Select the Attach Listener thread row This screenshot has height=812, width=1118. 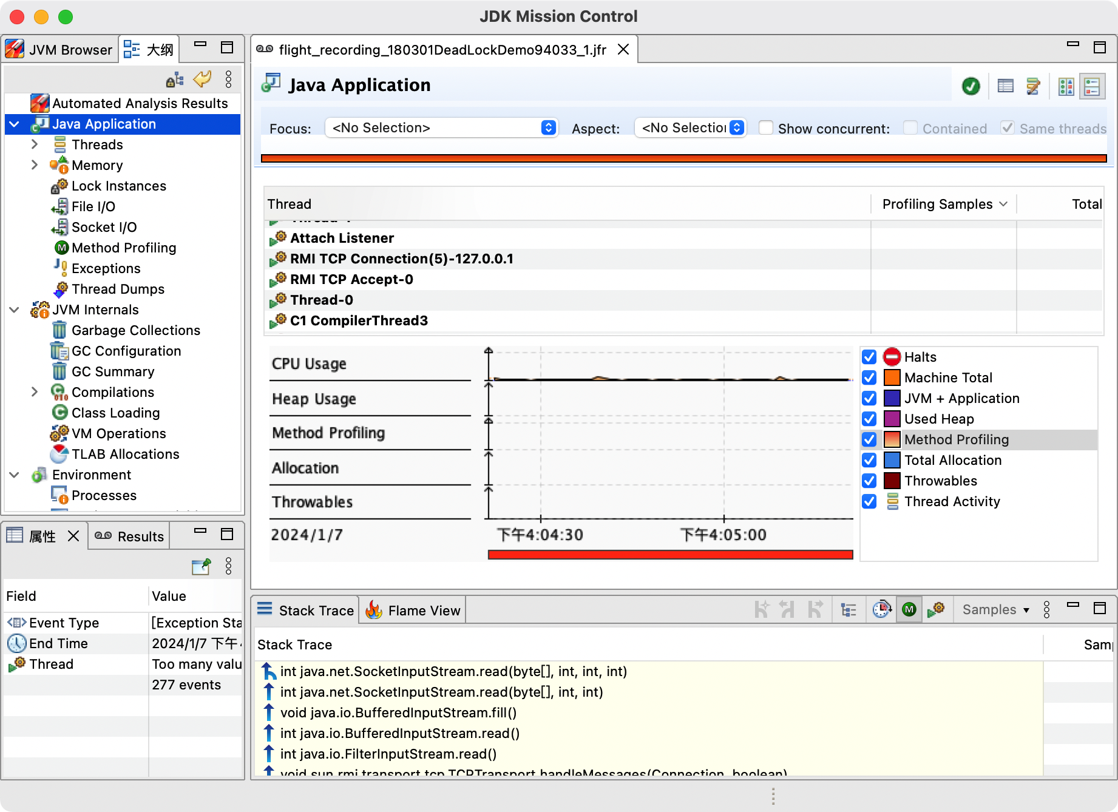tap(684, 238)
